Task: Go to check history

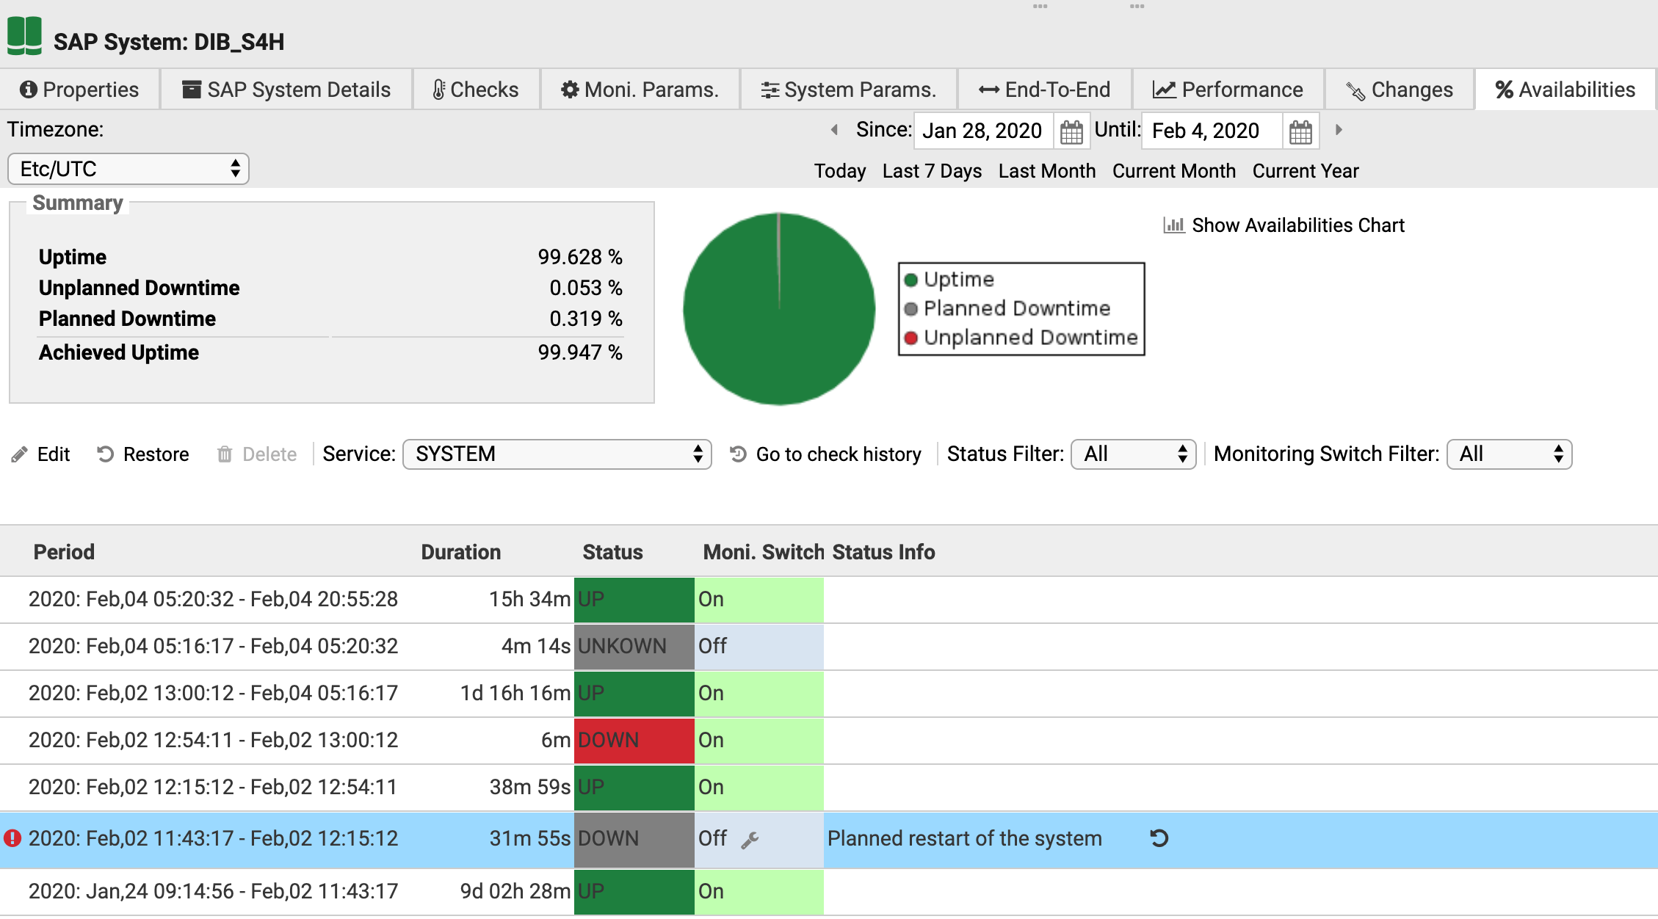Action: coord(825,454)
